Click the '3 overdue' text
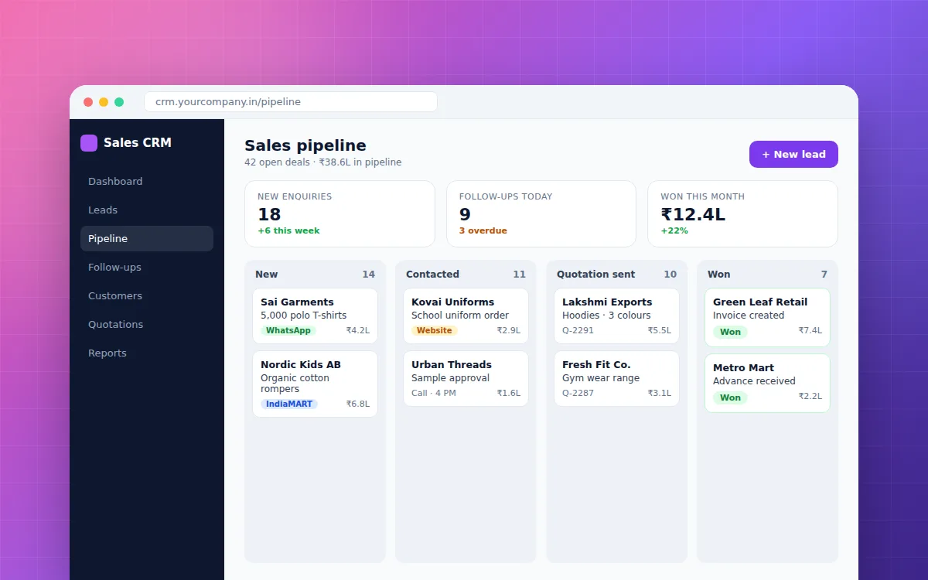928x580 pixels. pos(482,230)
